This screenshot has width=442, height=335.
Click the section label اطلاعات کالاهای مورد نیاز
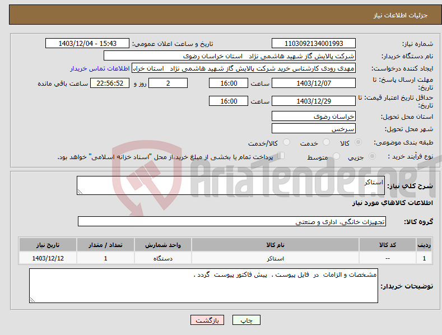pyautogui.click(x=392, y=203)
